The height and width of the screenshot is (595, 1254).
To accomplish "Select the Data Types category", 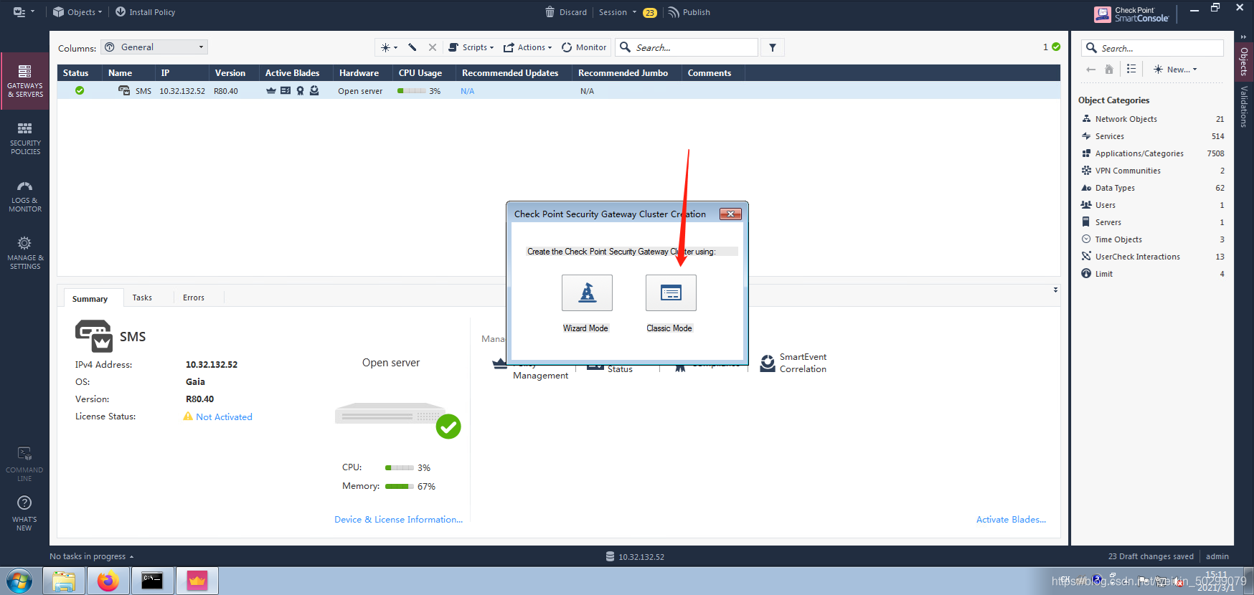I will coord(1153,188).
